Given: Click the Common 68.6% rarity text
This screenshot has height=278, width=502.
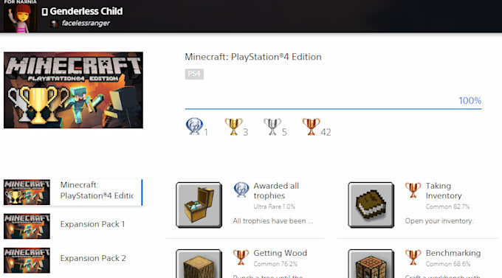Looking at the screenshot, I should [x=448, y=264].
